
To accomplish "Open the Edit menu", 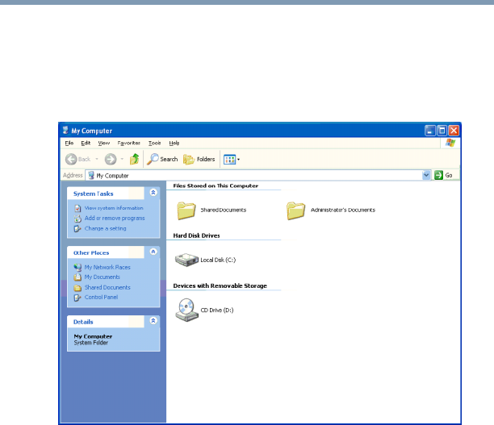I will 86,143.
